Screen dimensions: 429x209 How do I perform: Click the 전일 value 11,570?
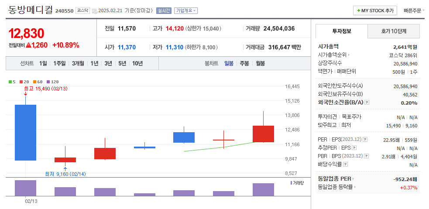pyautogui.click(x=127, y=28)
